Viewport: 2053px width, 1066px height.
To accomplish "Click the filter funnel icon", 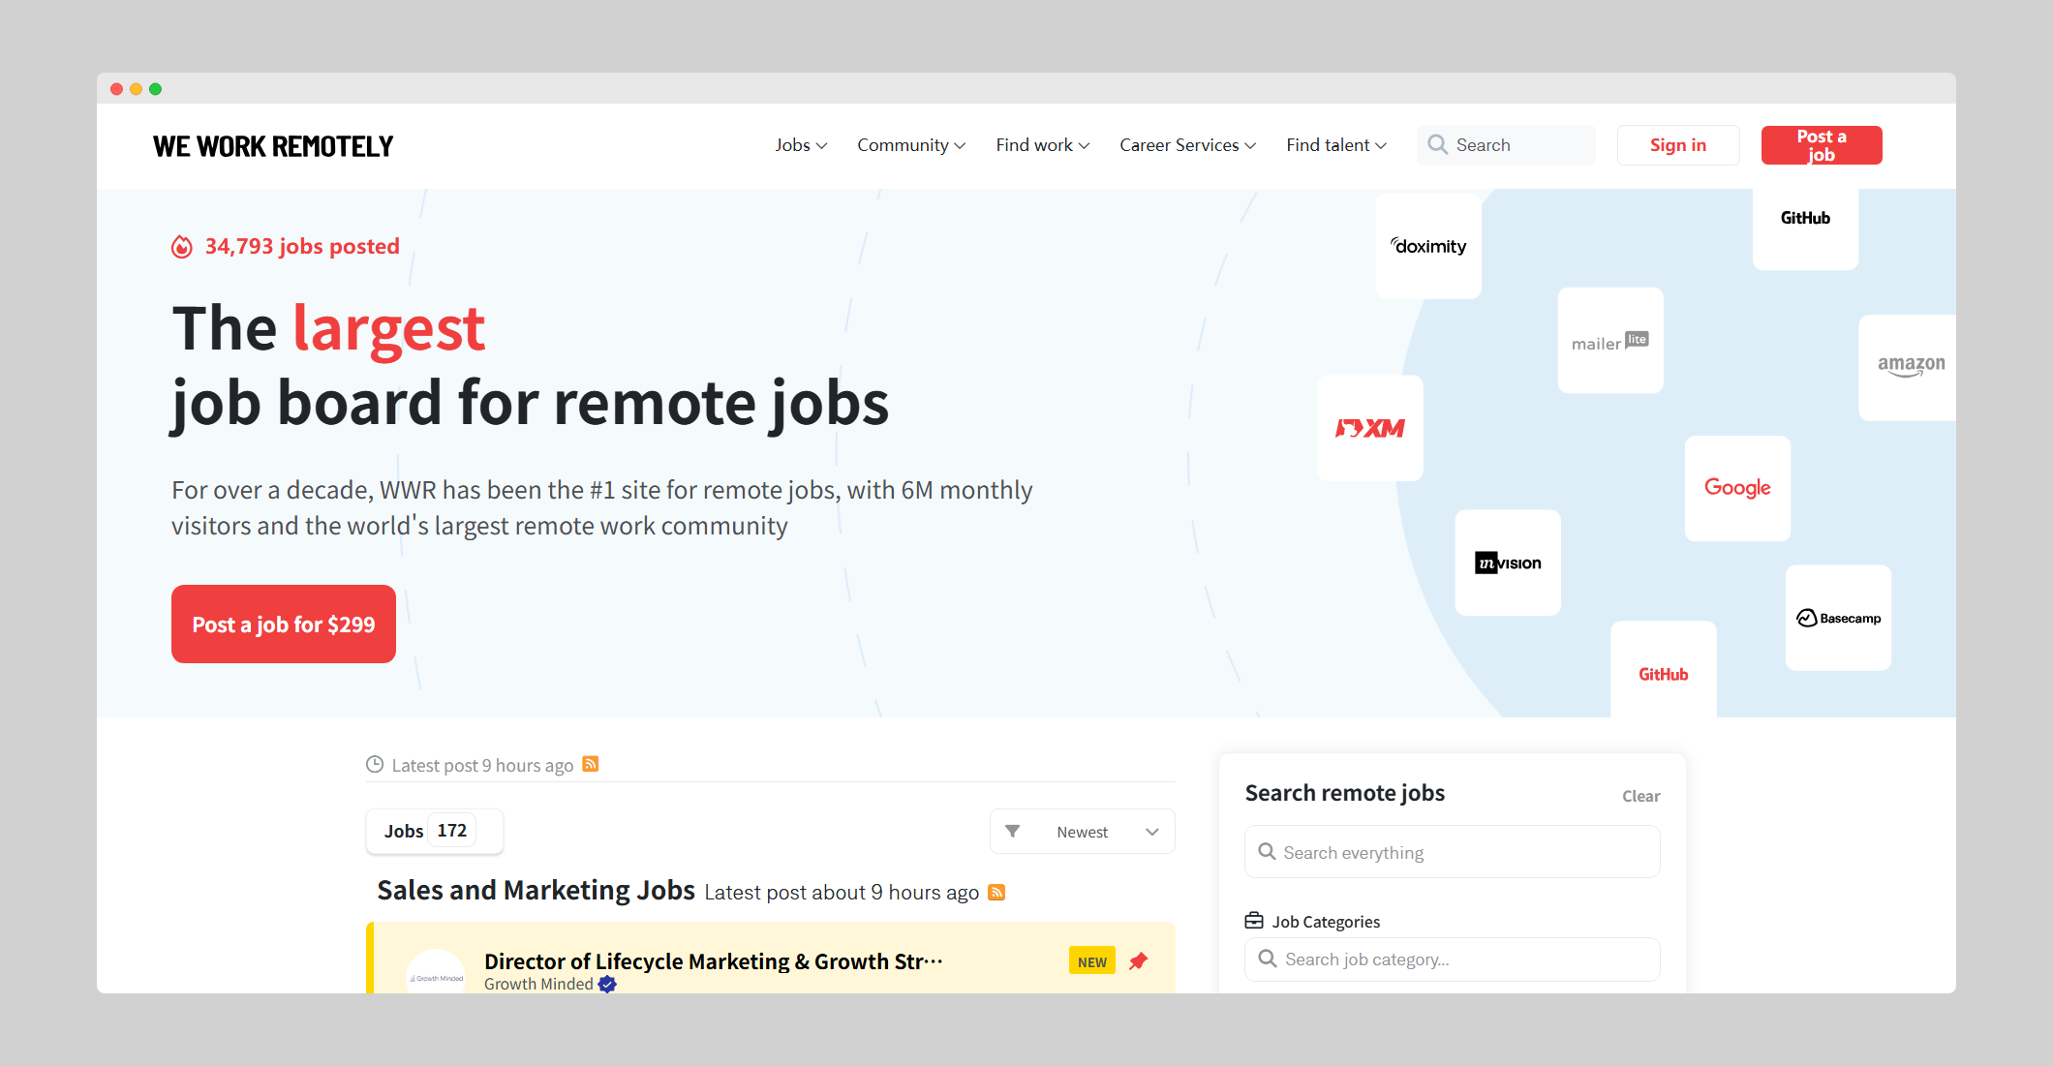I will pyautogui.click(x=1012, y=832).
